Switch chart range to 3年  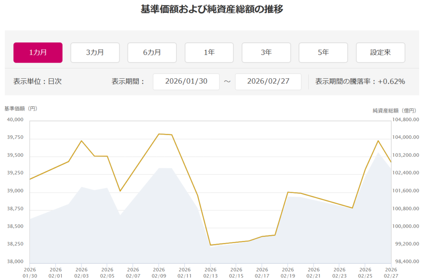point(266,53)
